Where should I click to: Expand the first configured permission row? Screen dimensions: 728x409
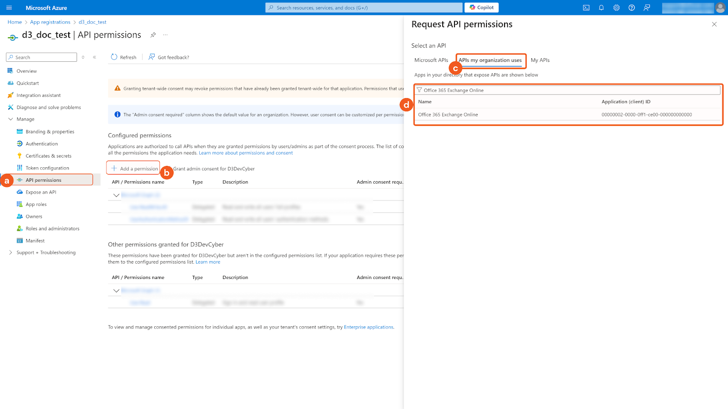point(116,195)
